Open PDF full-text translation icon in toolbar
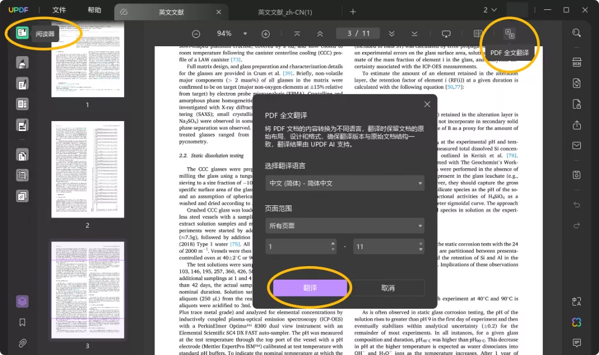The height and width of the screenshot is (355, 599). point(510,33)
